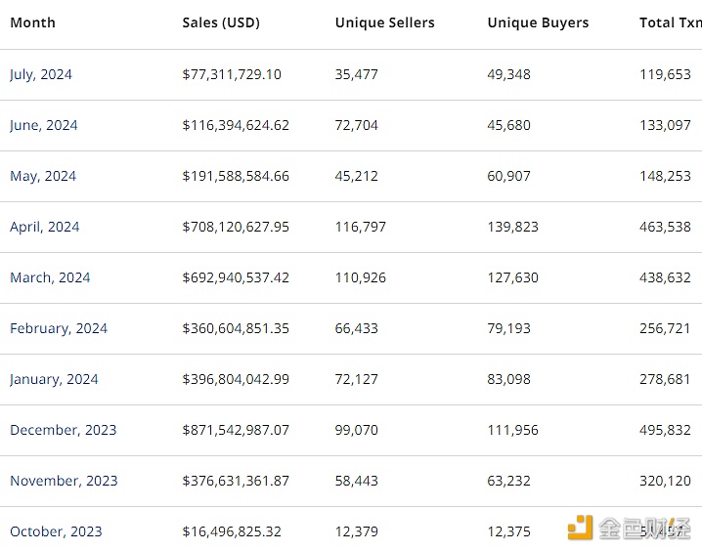
Task: Highlight total transactions value 320,120
Action: point(665,482)
